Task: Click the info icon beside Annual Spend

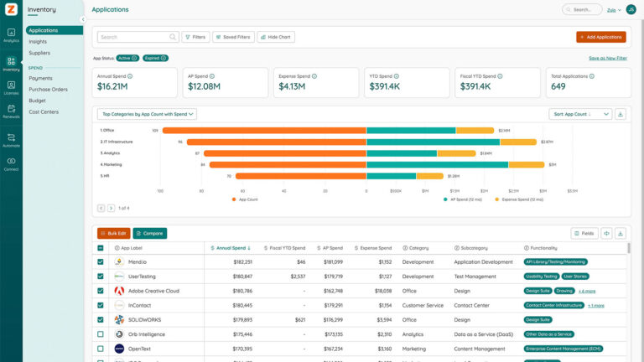Action: click(130, 76)
